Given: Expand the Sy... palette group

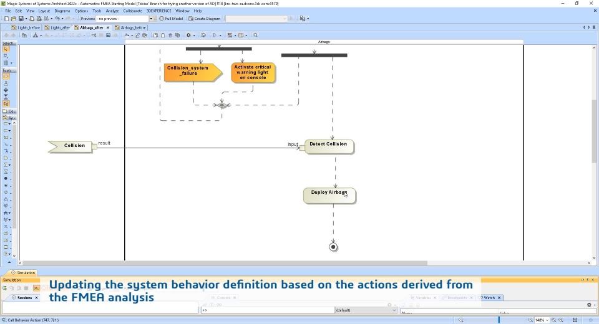Looking at the screenshot, I should [9, 118].
